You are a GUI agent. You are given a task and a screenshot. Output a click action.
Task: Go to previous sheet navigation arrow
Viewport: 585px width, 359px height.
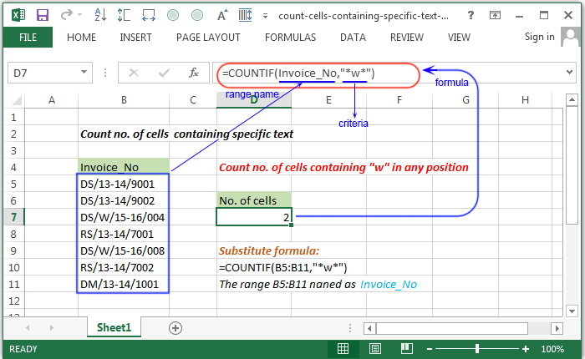(x=28, y=327)
